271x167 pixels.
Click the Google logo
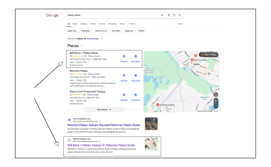[x=52, y=15]
